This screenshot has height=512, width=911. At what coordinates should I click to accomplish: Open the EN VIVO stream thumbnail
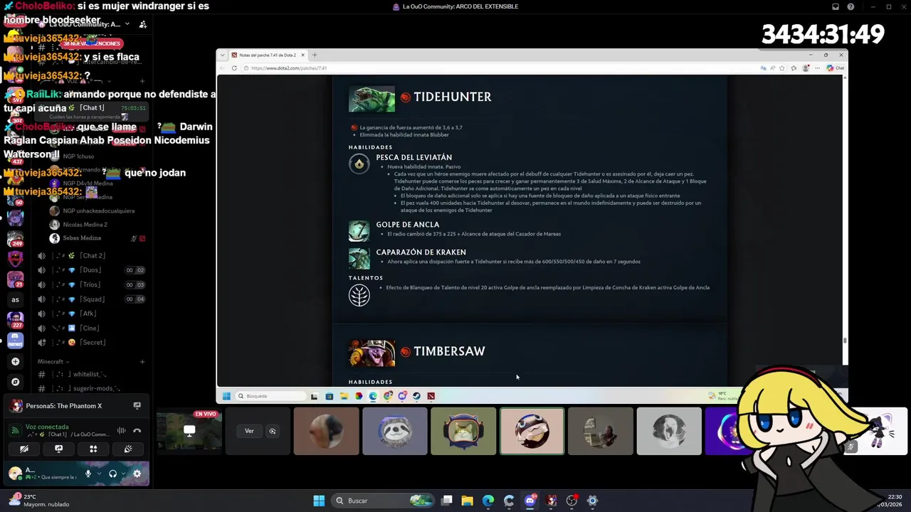pyautogui.click(x=189, y=430)
